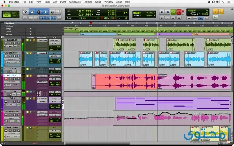The width and height of the screenshot is (234, 146).
Task: Select the Trim tool
Action: coord(32,12)
